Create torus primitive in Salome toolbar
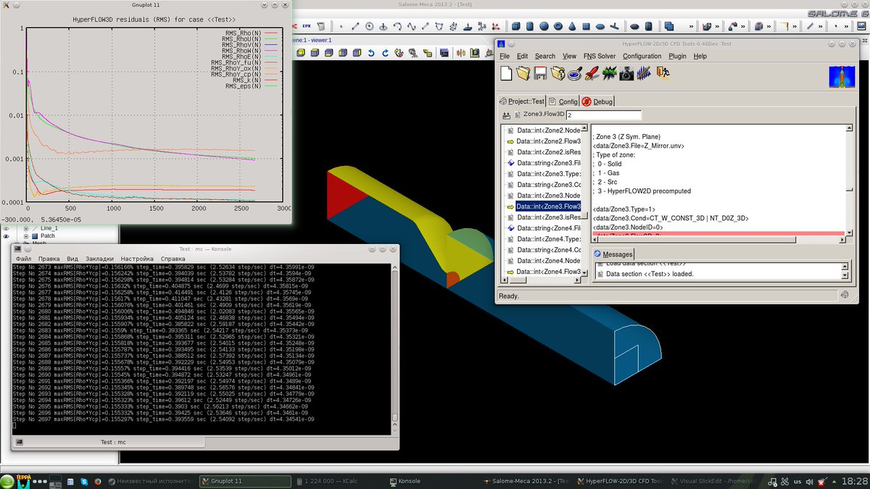 (558, 27)
